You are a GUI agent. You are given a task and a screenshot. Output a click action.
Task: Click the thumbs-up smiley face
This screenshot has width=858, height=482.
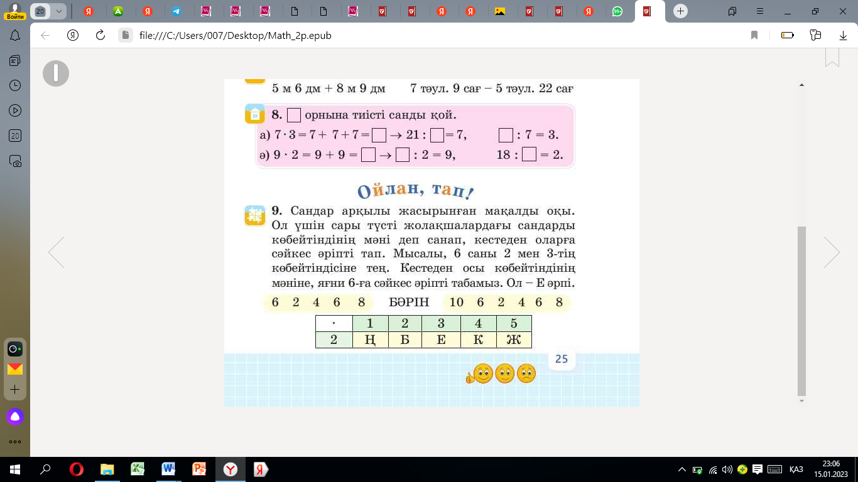point(481,374)
